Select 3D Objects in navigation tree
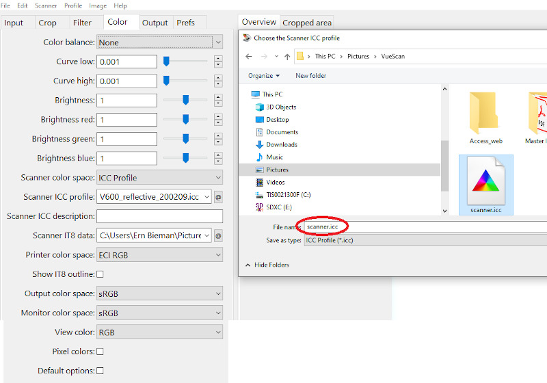 pyautogui.click(x=281, y=107)
